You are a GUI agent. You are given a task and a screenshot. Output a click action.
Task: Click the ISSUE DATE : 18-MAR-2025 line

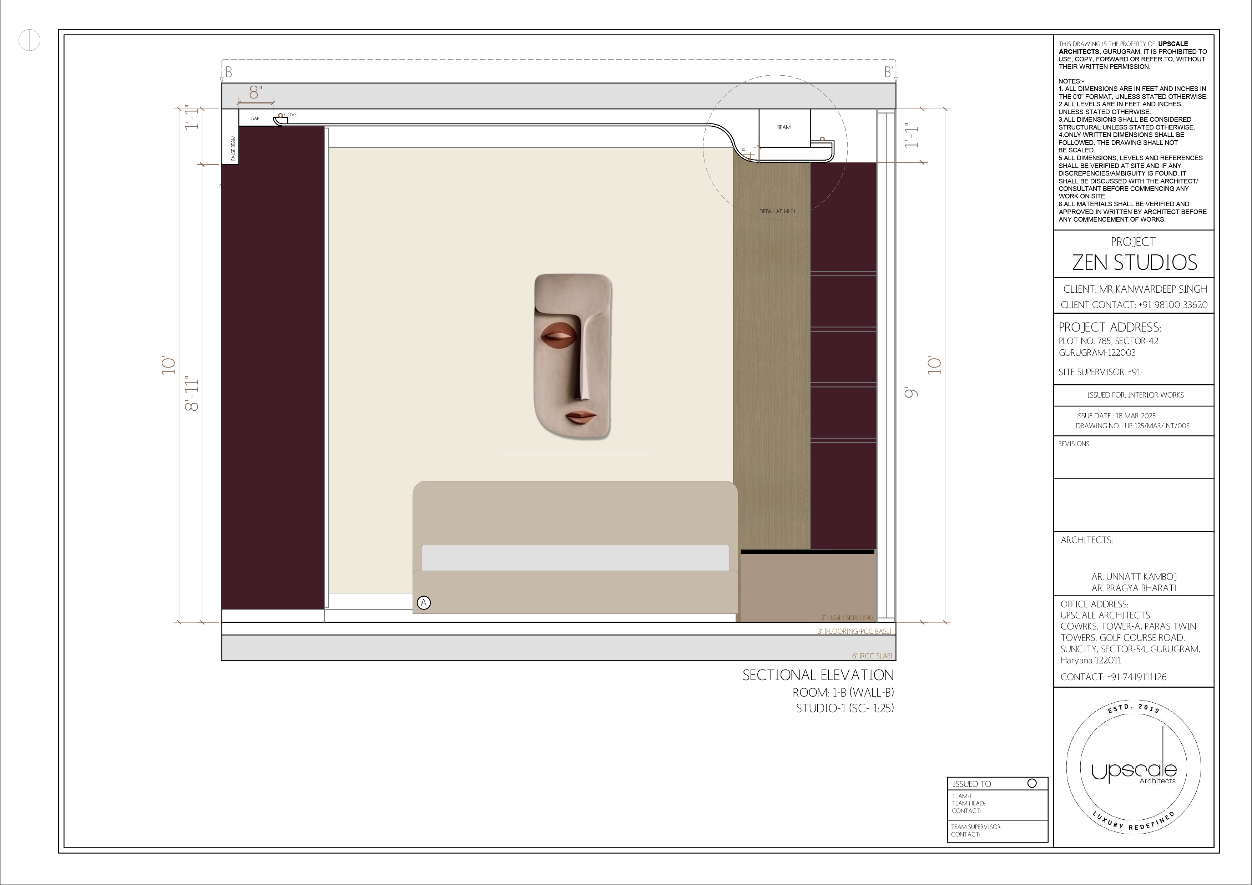tap(1116, 415)
